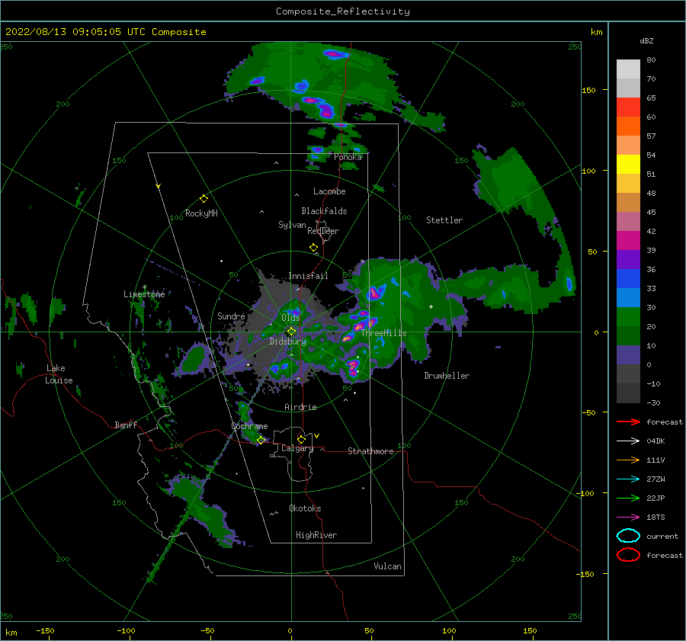Click the Airdrie label
686x641 pixels.
coord(300,407)
